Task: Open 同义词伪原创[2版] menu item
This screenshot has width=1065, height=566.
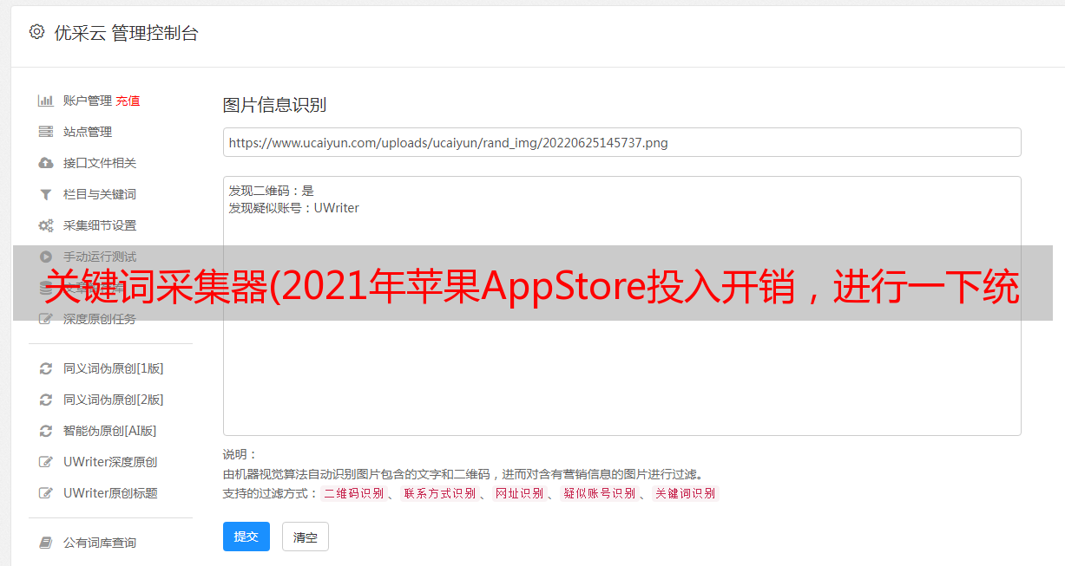Action: pos(114,400)
